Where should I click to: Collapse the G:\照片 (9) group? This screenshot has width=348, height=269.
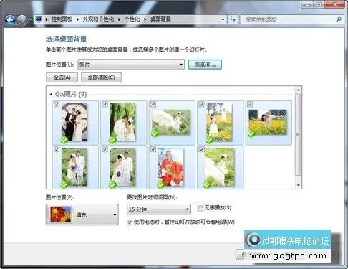point(51,94)
